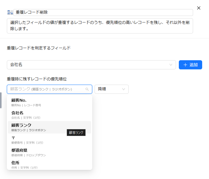Click the 重複時に残すレコードの優先順位 label
The image size is (209, 179).
coord(37,79)
